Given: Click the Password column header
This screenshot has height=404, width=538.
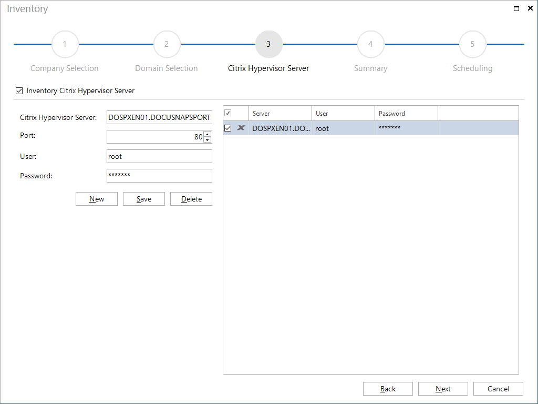Looking at the screenshot, I should (406, 114).
